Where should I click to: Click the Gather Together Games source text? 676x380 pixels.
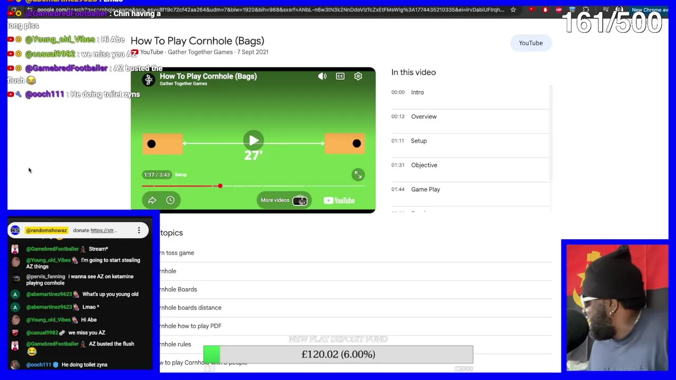(200, 52)
